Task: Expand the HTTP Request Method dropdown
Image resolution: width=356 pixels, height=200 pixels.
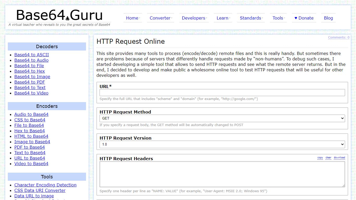Action: [222, 118]
